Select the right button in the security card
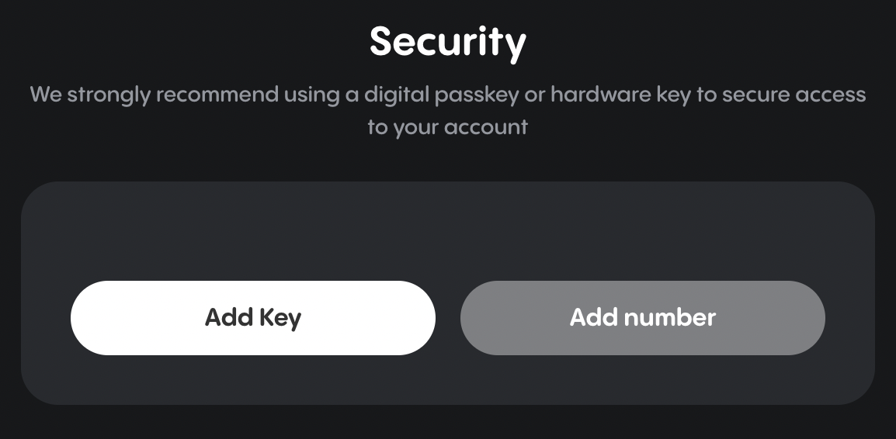The image size is (896, 439). click(x=642, y=317)
